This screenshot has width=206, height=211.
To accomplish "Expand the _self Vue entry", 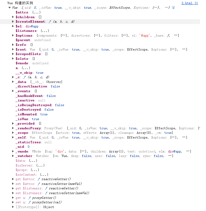I will pyautogui.click(x=13, y=138).
